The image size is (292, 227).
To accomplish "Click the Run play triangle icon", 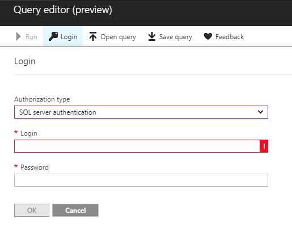I will [18, 36].
